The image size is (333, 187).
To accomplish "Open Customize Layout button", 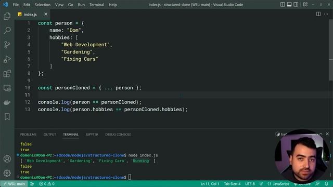I will click(x=305, y=5).
